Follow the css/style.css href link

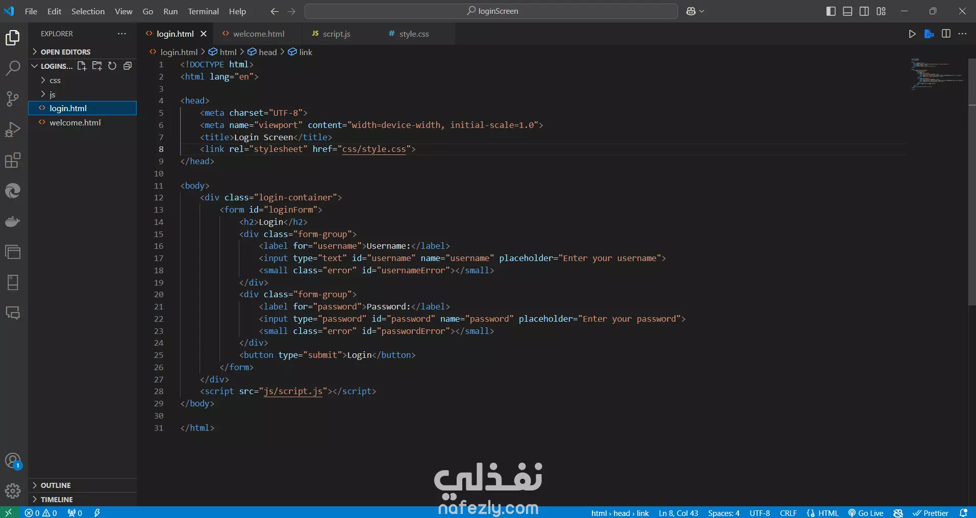click(374, 149)
